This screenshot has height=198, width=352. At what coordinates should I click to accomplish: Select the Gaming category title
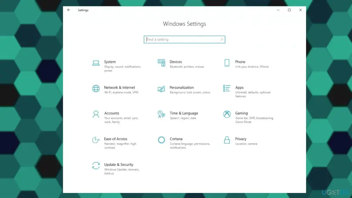(x=241, y=113)
